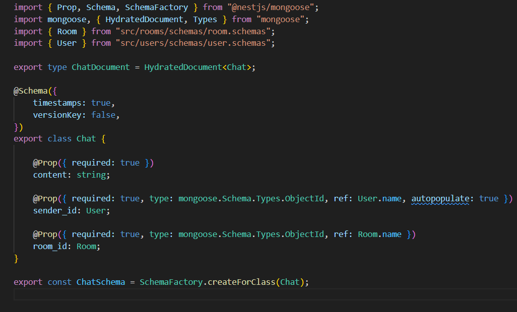Click User.name in the sender_id ref
This screenshot has height=312, width=517.
pyautogui.click(x=379, y=198)
